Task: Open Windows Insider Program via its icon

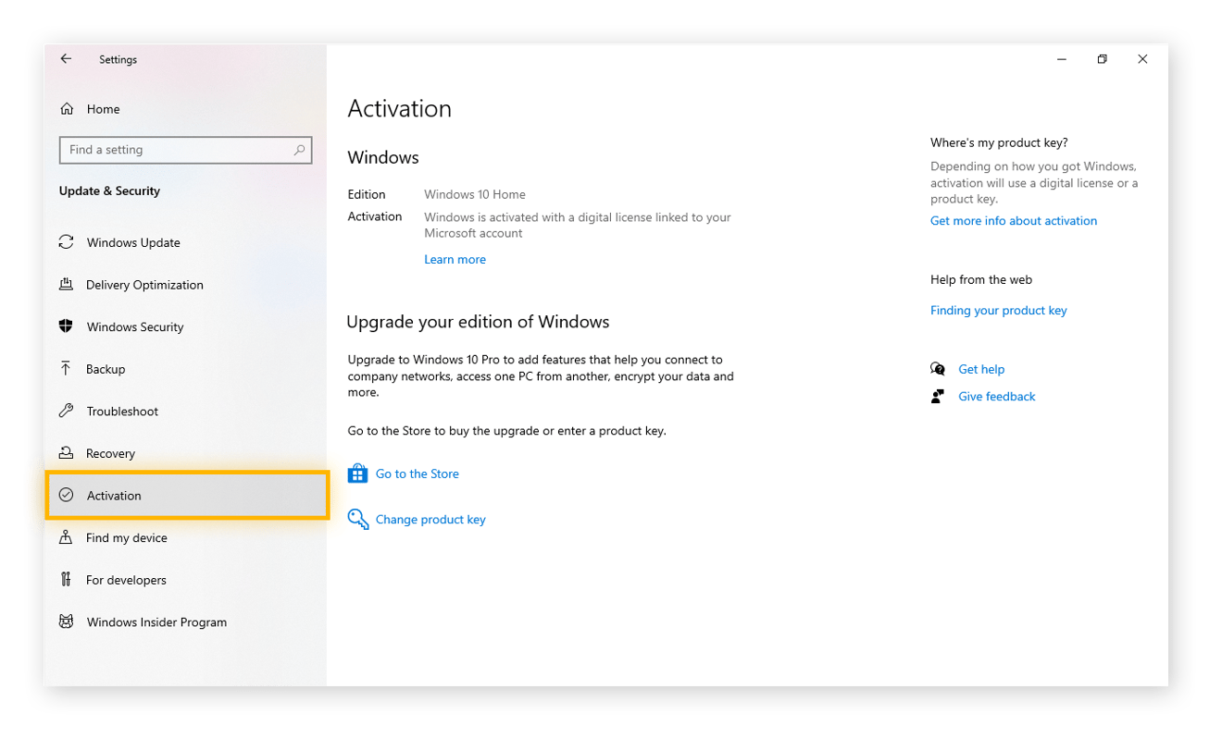Action: coord(66,621)
